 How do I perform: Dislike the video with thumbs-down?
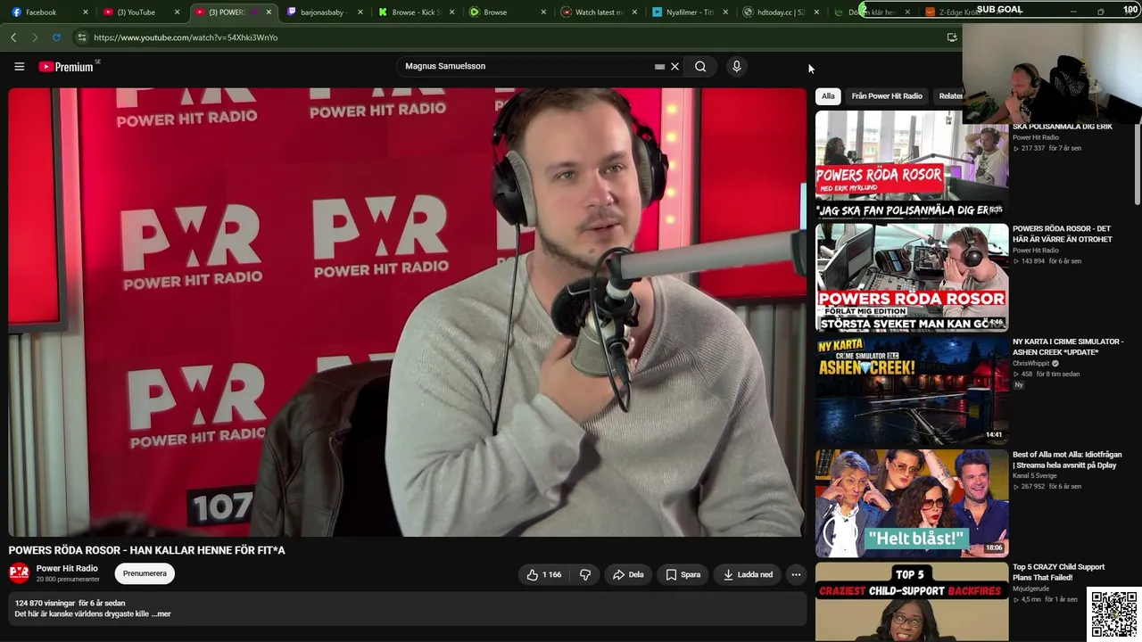pos(585,575)
